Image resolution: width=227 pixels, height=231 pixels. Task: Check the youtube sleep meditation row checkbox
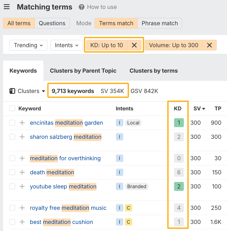(12, 187)
